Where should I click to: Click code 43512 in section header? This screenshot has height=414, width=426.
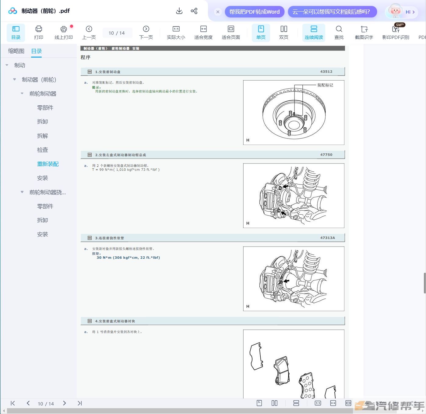click(326, 72)
